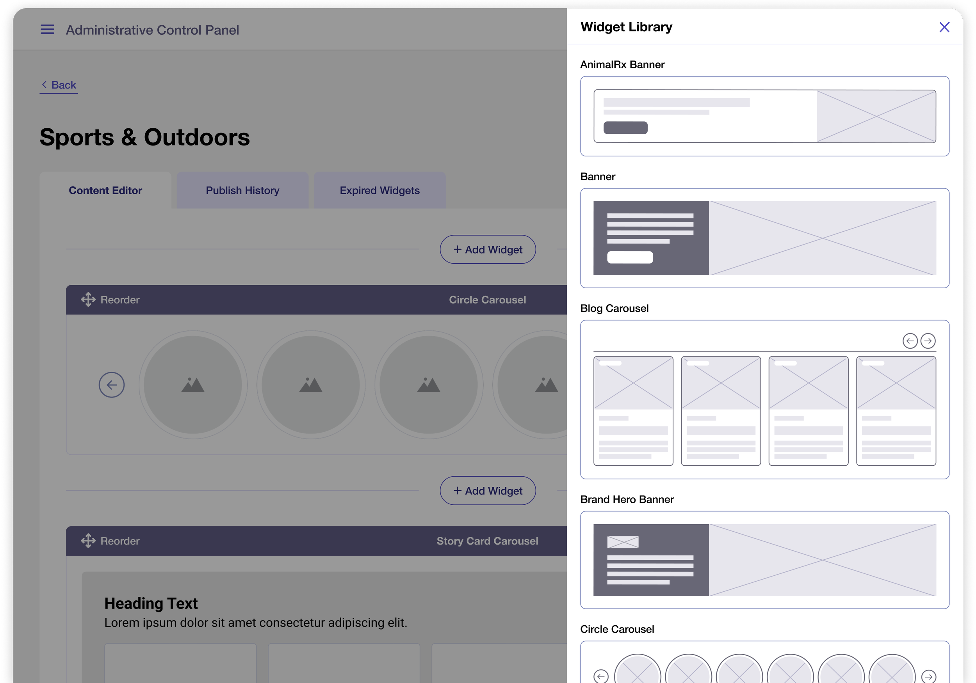Click first circle image placeholder in editor

point(192,385)
